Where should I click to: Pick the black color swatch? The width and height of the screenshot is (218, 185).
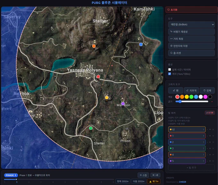pyautogui.click(x=210, y=97)
